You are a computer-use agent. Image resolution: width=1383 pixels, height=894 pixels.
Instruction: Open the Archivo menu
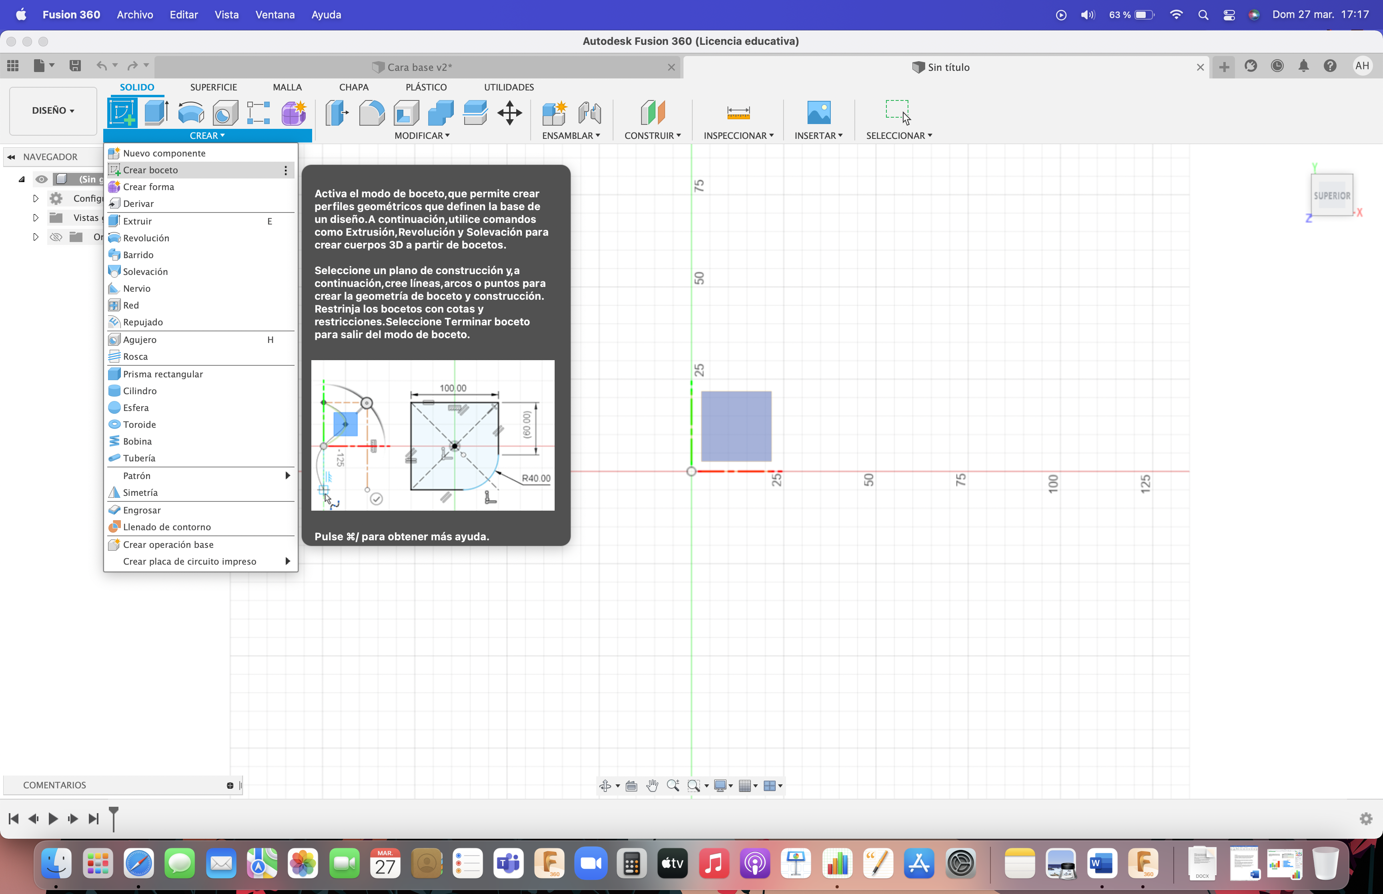point(134,14)
